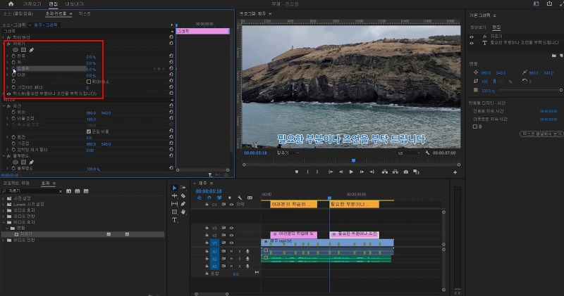Toggle the 균일 비율 uniform scale checkbox

point(88,131)
